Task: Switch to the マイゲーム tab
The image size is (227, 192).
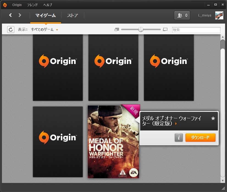Action: point(45,15)
